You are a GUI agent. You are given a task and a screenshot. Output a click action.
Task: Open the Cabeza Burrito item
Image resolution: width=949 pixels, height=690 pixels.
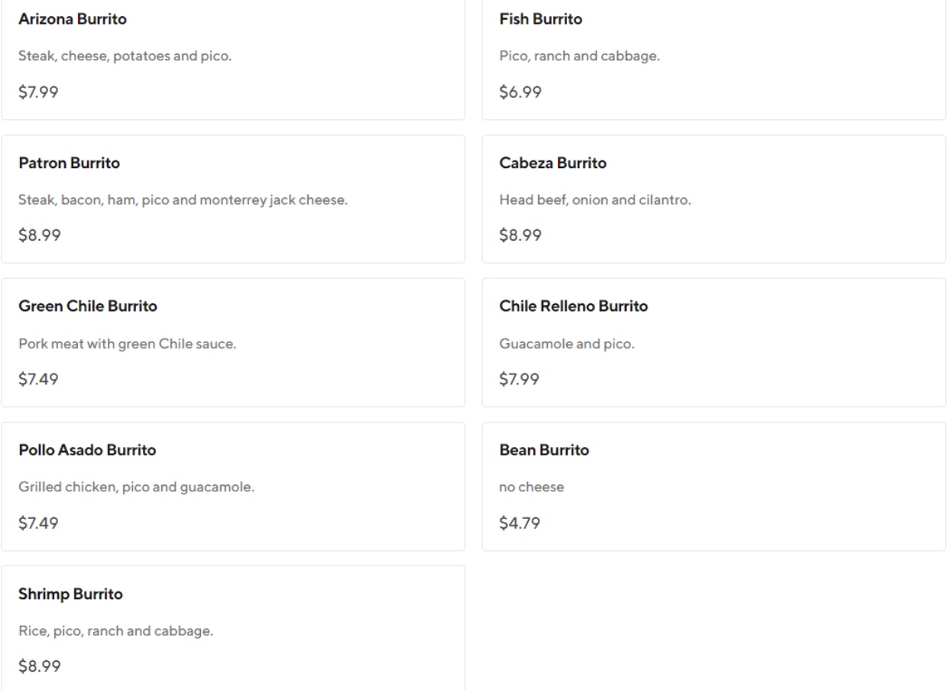pyautogui.click(x=552, y=163)
